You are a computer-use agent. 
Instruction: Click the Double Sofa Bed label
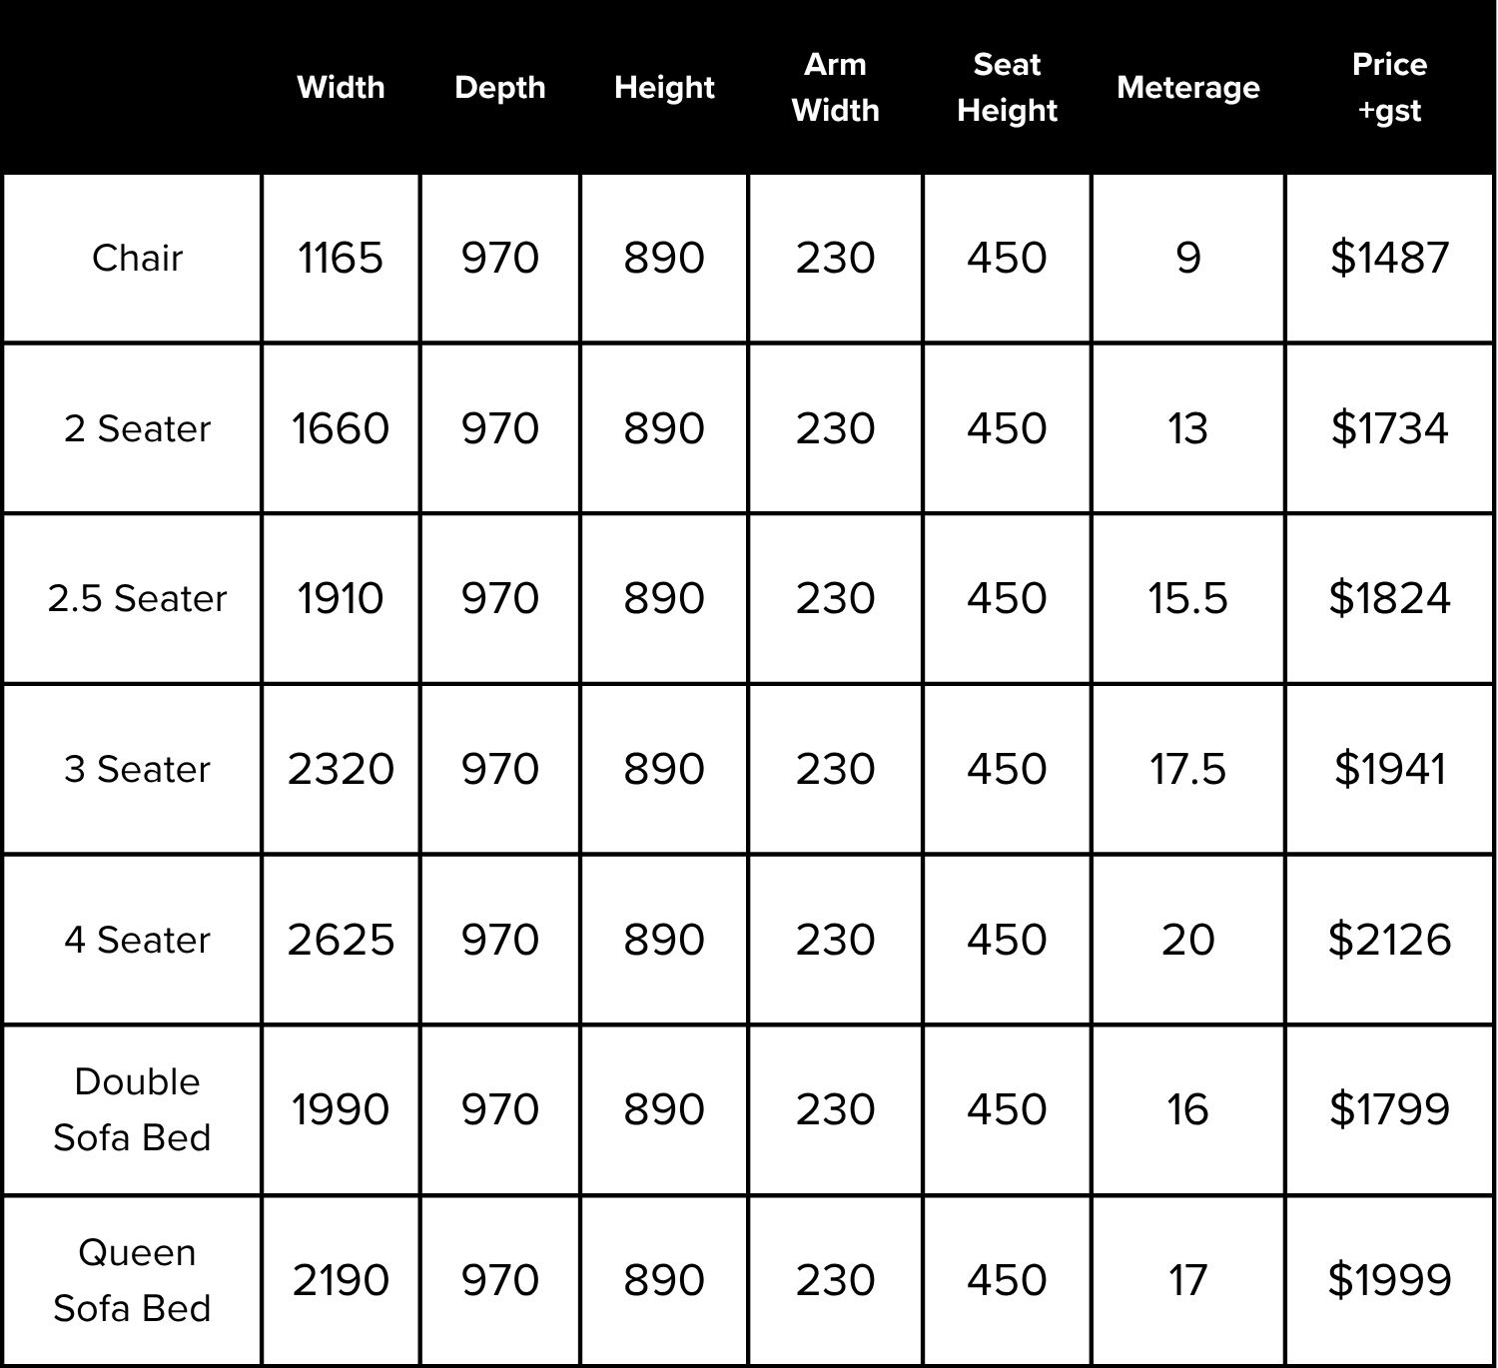coord(132,1109)
